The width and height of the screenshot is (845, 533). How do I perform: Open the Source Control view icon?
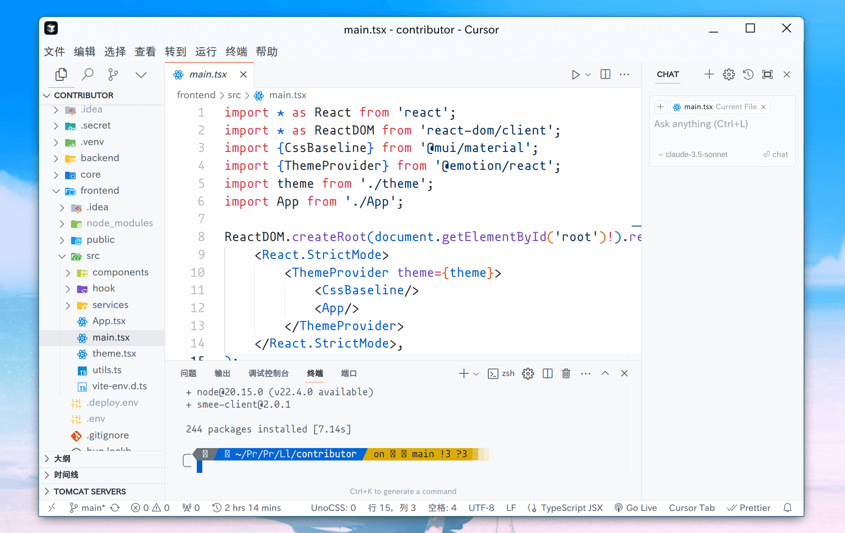point(113,74)
